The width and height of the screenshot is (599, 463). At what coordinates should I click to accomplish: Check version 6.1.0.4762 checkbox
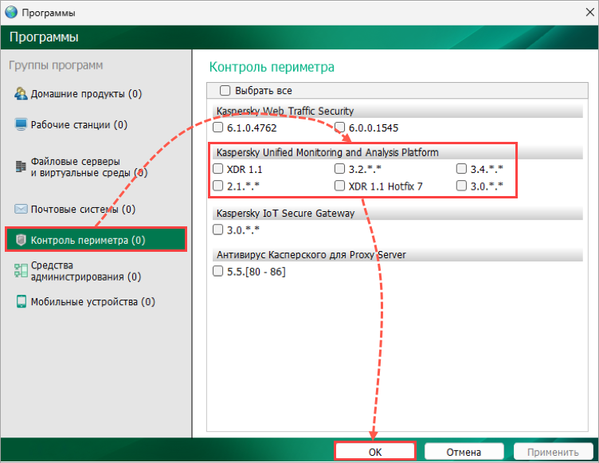pos(217,128)
